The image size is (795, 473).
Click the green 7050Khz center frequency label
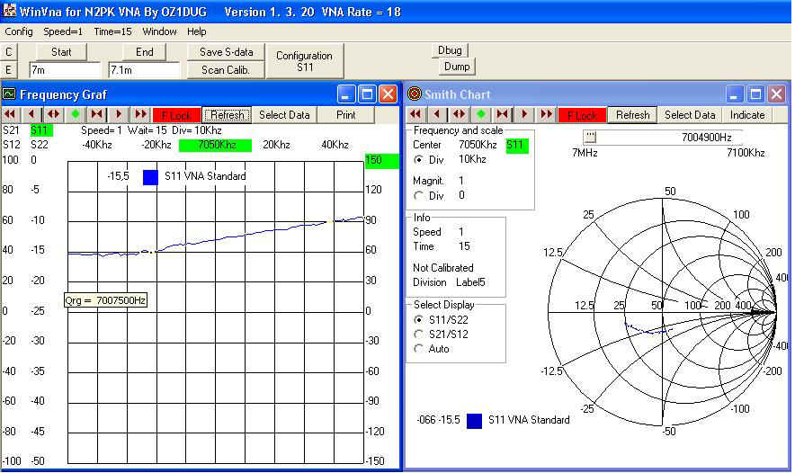[216, 145]
